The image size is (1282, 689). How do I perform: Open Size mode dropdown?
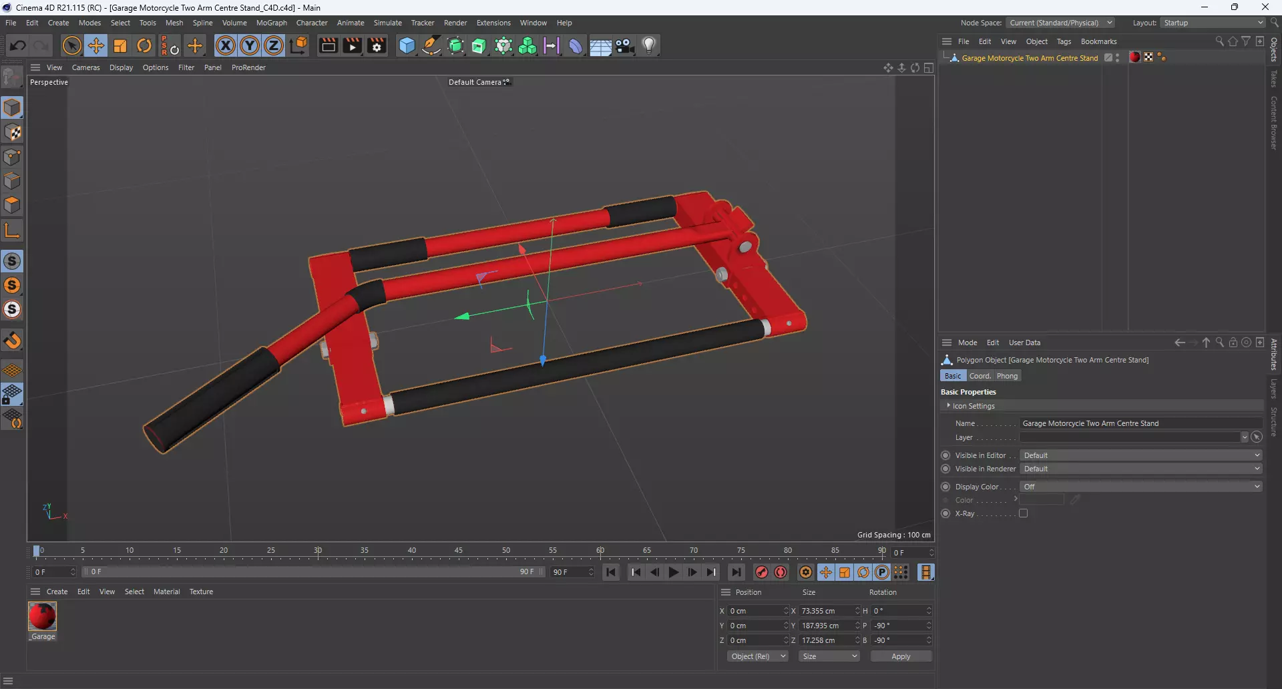pyautogui.click(x=829, y=656)
